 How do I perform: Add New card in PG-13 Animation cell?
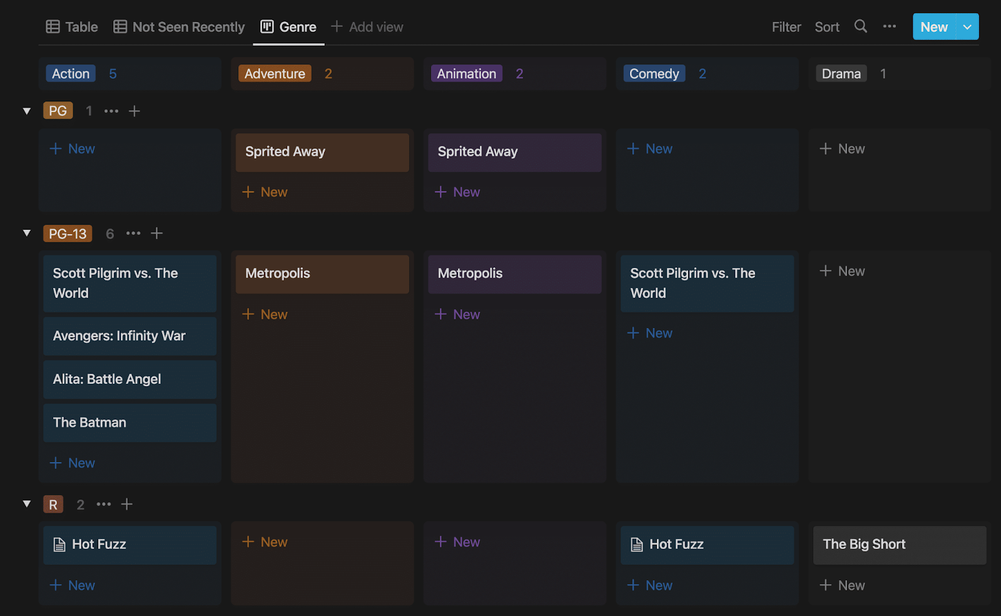457,314
